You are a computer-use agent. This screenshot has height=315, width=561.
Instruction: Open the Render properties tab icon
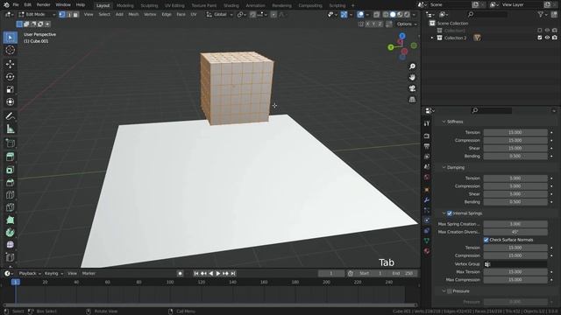[x=427, y=136]
